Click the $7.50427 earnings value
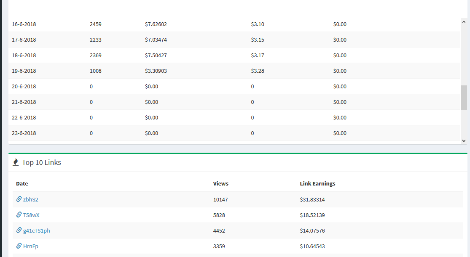Screen dimensions: 470x257 point(156,56)
